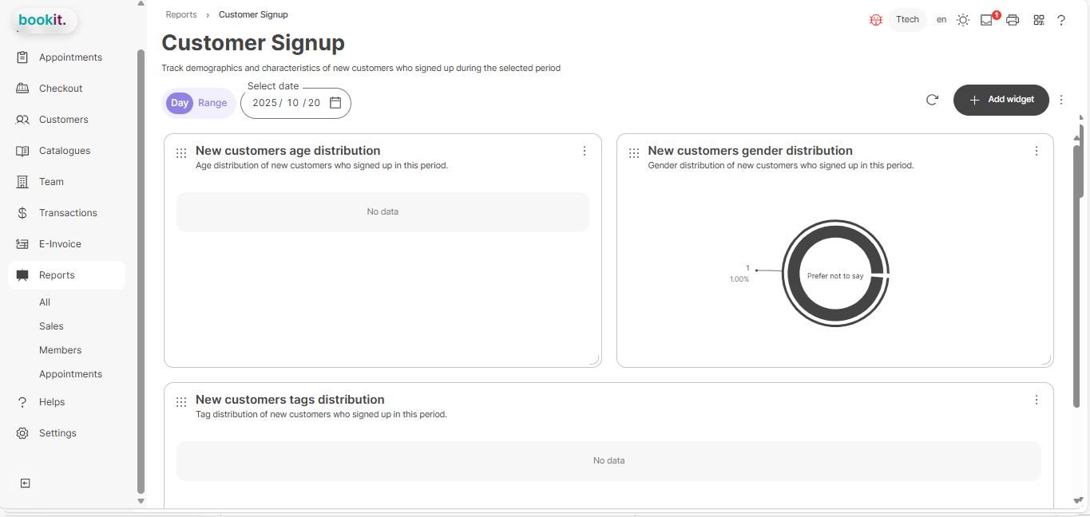Open Customers in the sidebar
Viewport: 1090px width, 517px height.
pyautogui.click(x=63, y=120)
